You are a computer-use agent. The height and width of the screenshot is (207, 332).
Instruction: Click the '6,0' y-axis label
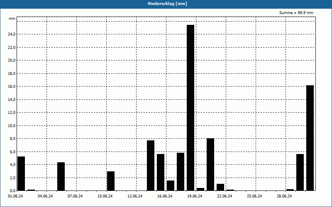pos(12,152)
